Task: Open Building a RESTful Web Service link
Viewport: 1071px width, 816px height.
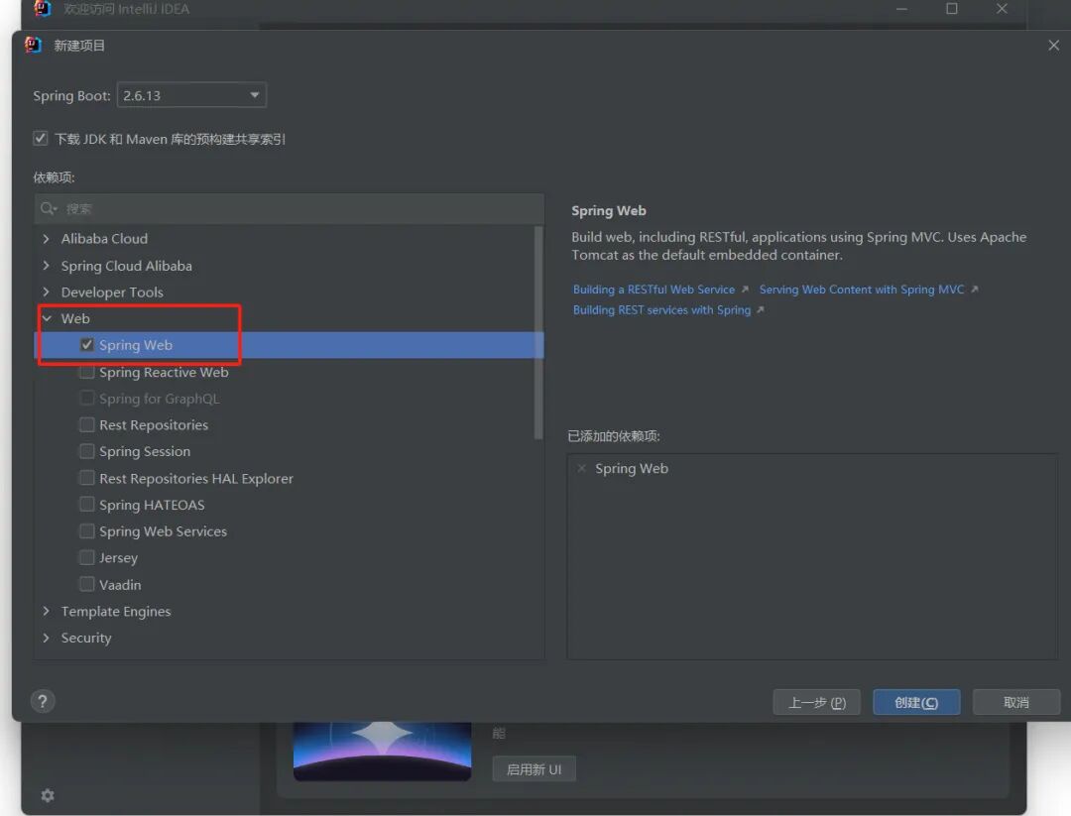Action: [654, 290]
